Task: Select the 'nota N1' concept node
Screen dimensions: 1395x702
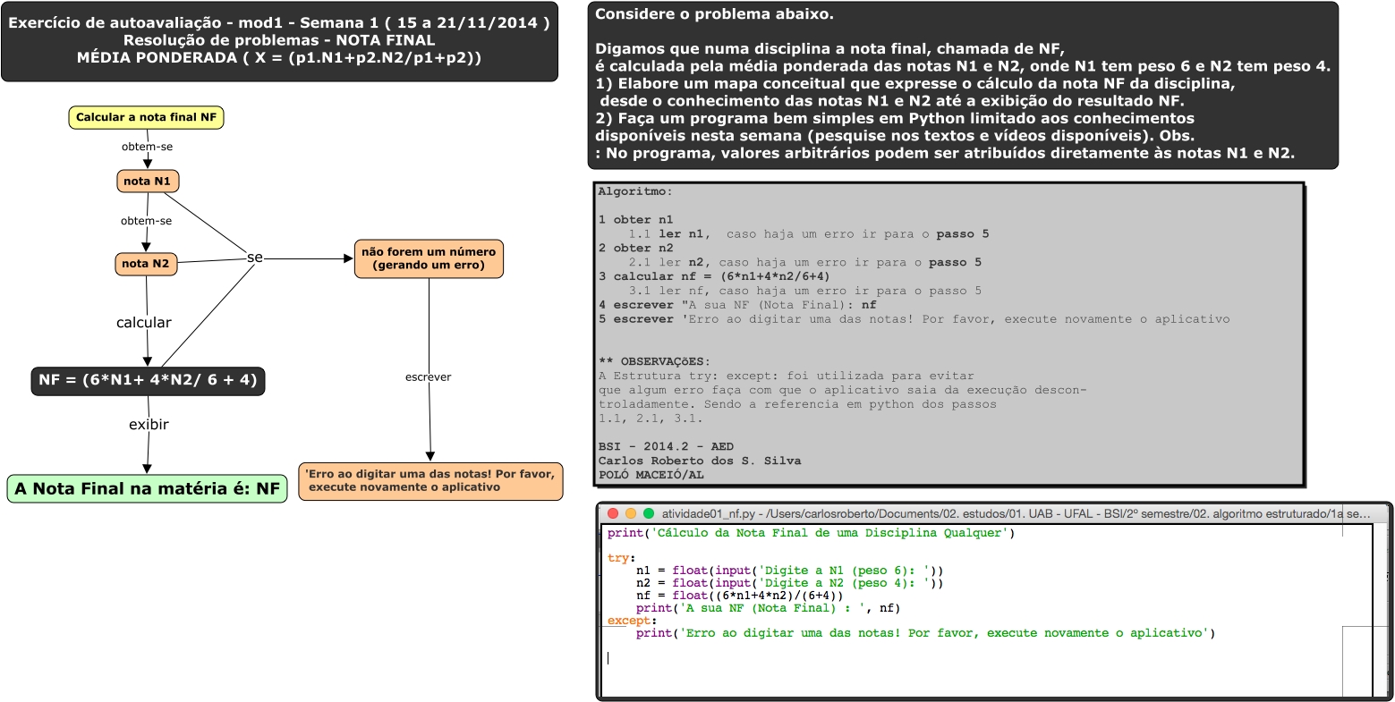Action: click(x=149, y=182)
